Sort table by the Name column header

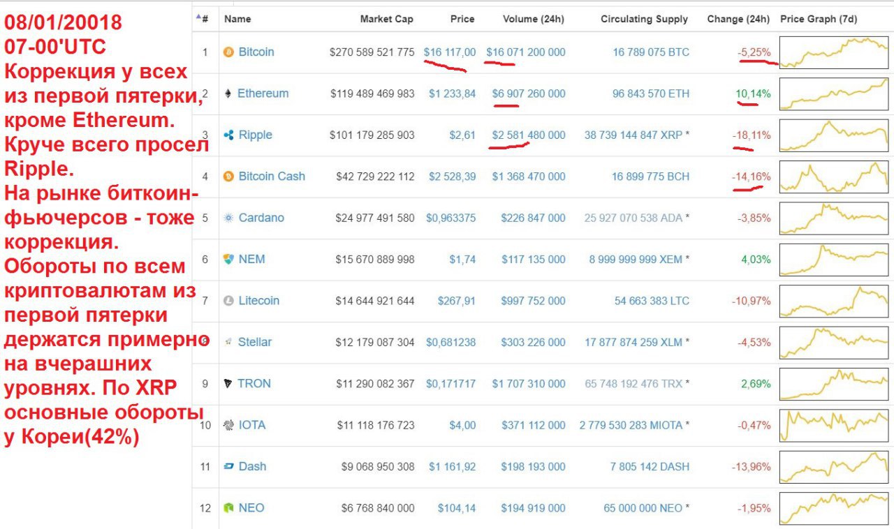click(237, 19)
